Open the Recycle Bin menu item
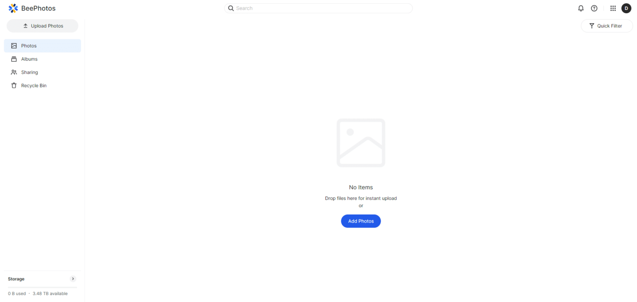 [42, 85]
